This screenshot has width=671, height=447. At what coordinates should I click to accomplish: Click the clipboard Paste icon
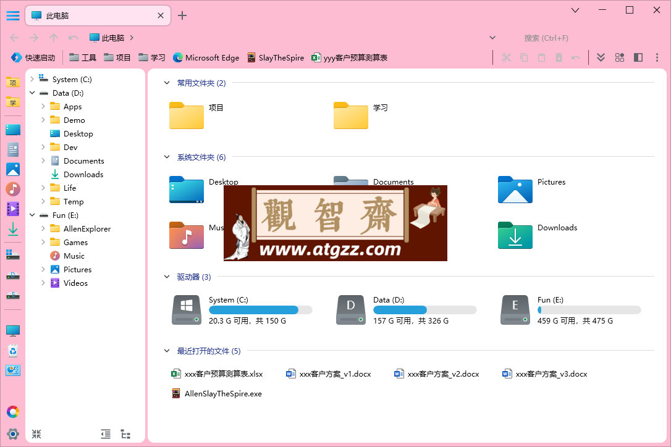(541, 57)
